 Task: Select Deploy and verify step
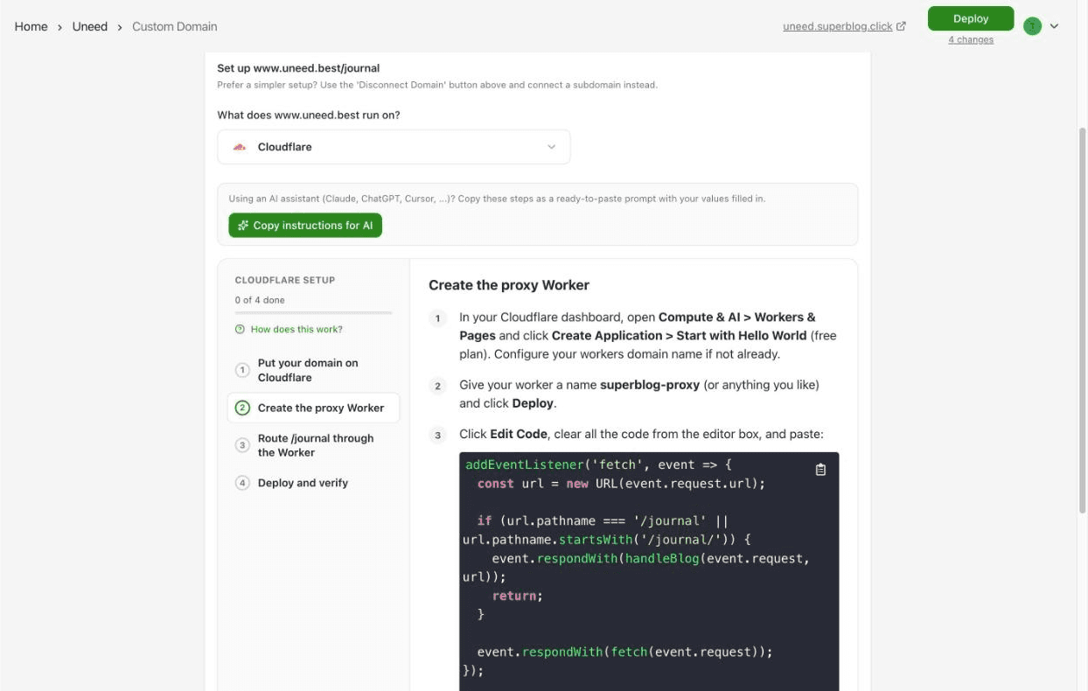(313, 483)
